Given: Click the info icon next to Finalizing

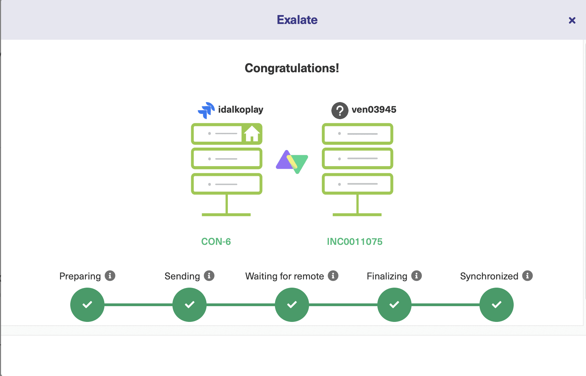Looking at the screenshot, I should (x=416, y=275).
